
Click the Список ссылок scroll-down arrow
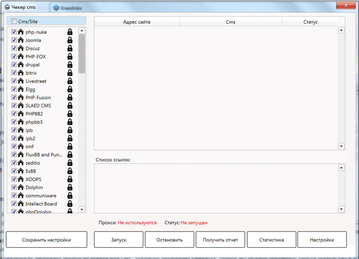(341, 209)
